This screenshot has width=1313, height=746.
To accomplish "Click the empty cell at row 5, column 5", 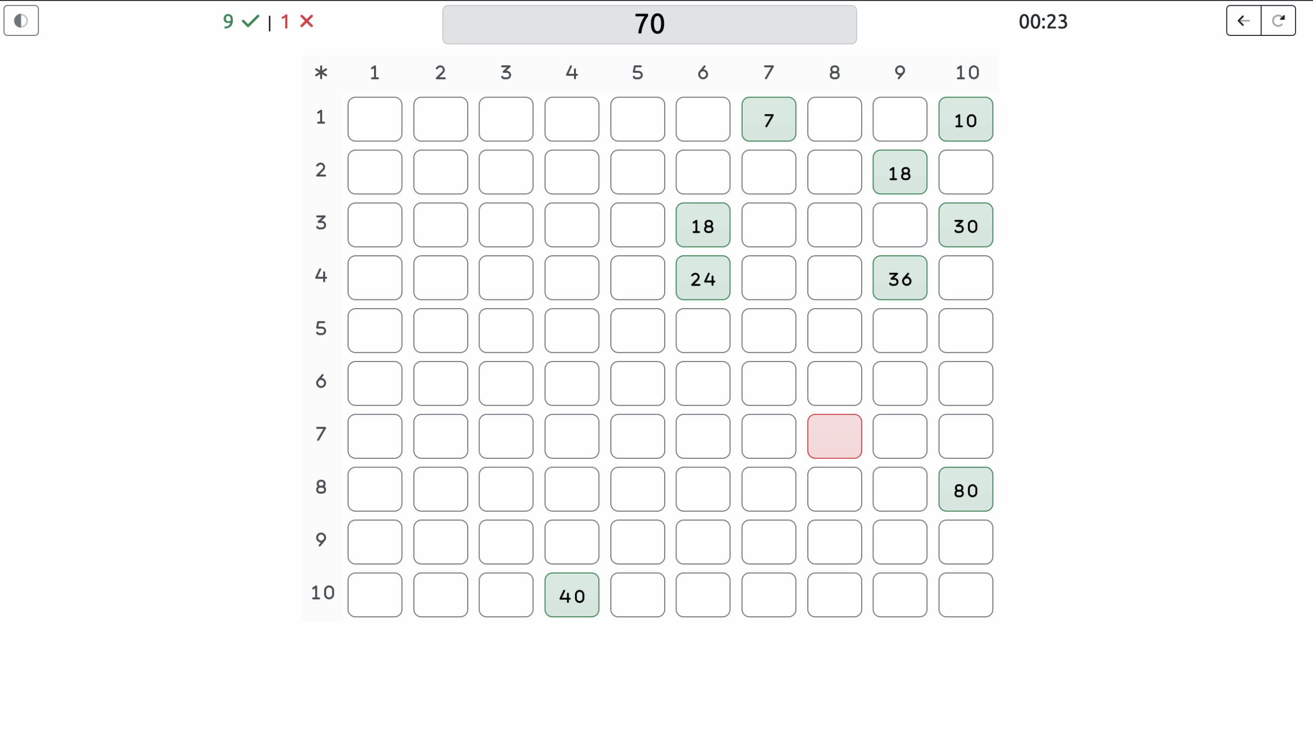I will 637,331.
